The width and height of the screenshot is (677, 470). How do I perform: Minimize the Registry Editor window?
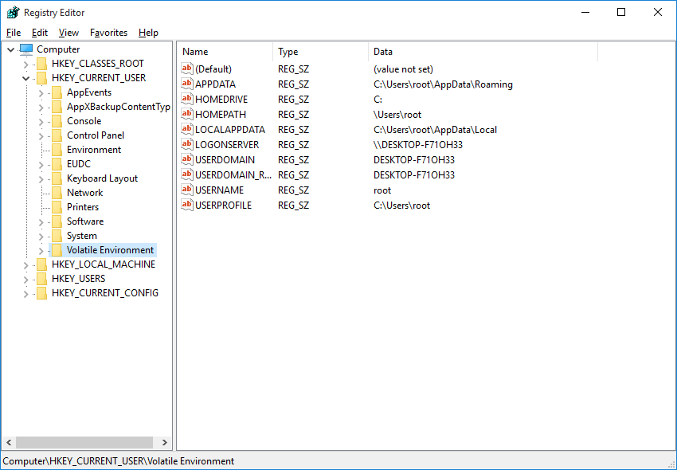[585, 12]
